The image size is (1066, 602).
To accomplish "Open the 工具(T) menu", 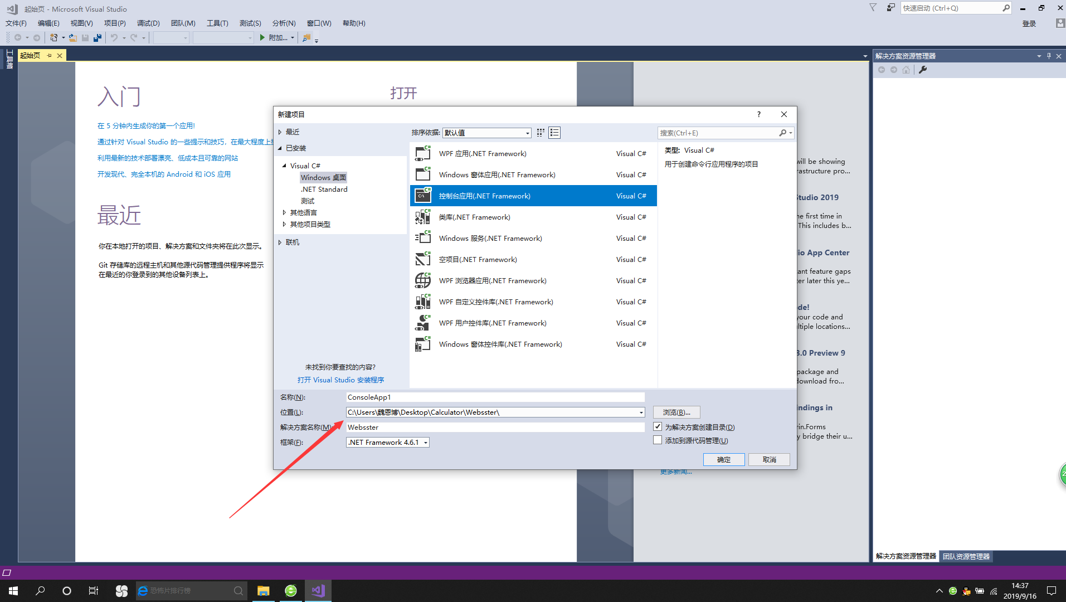I will pos(217,23).
